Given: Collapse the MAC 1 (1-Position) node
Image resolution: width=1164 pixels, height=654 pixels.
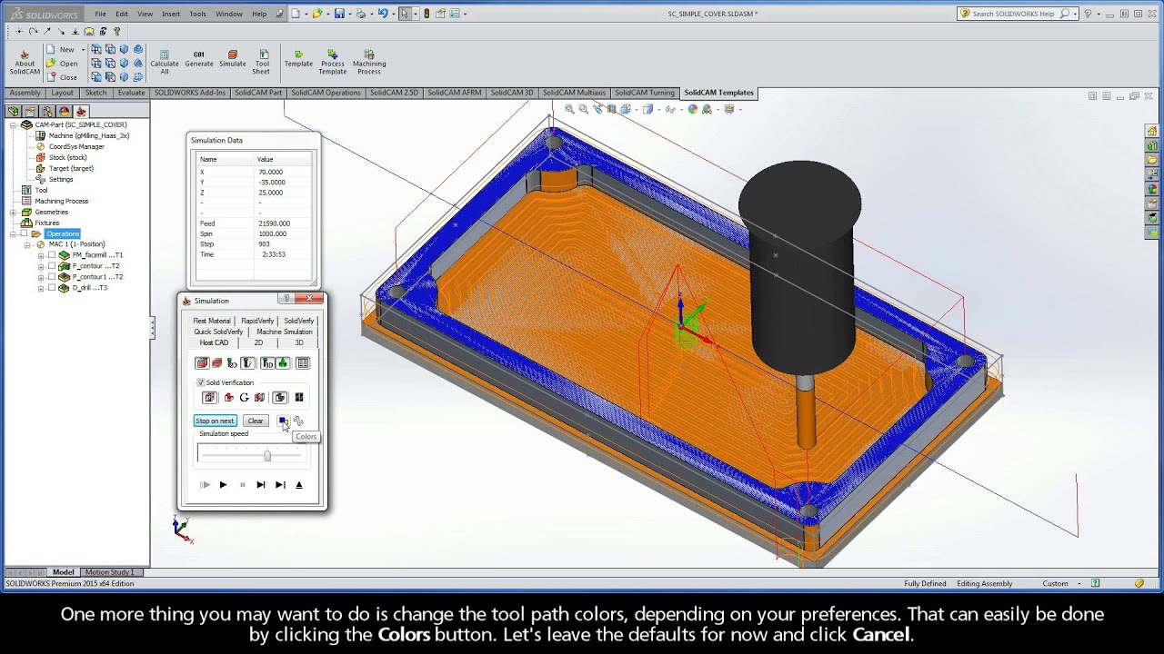Looking at the screenshot, I should 27,244.
